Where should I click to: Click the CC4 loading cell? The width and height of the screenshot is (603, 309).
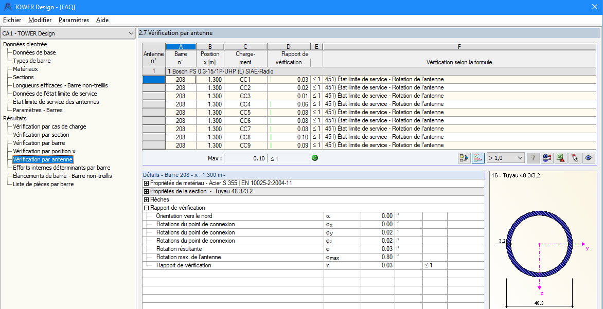click(x=245, y=104)
